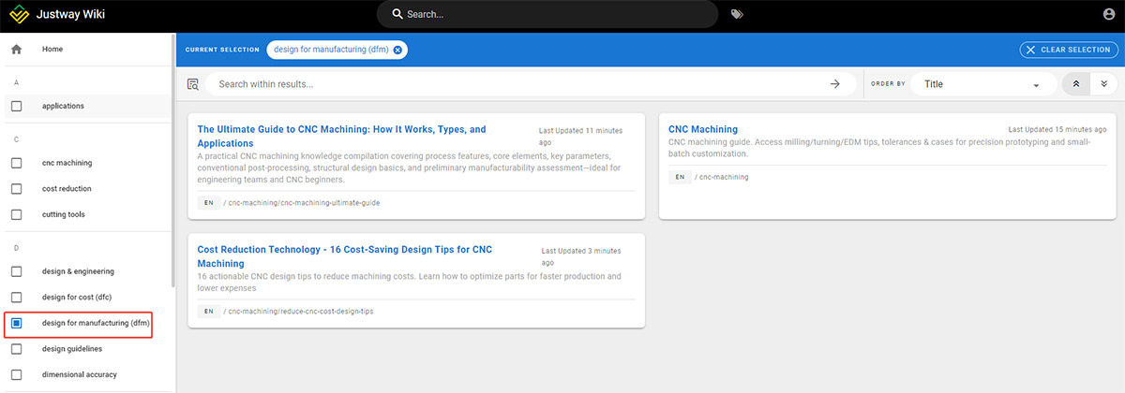
Task: Open the CNC Machining page link
Action: point(703,129)
